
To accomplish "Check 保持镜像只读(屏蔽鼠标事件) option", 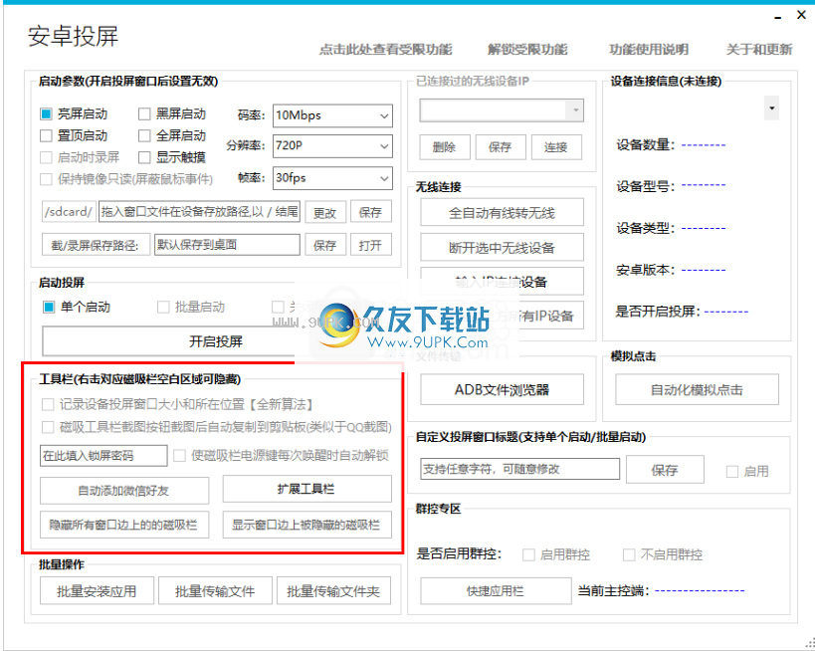I will click(46, 179).
